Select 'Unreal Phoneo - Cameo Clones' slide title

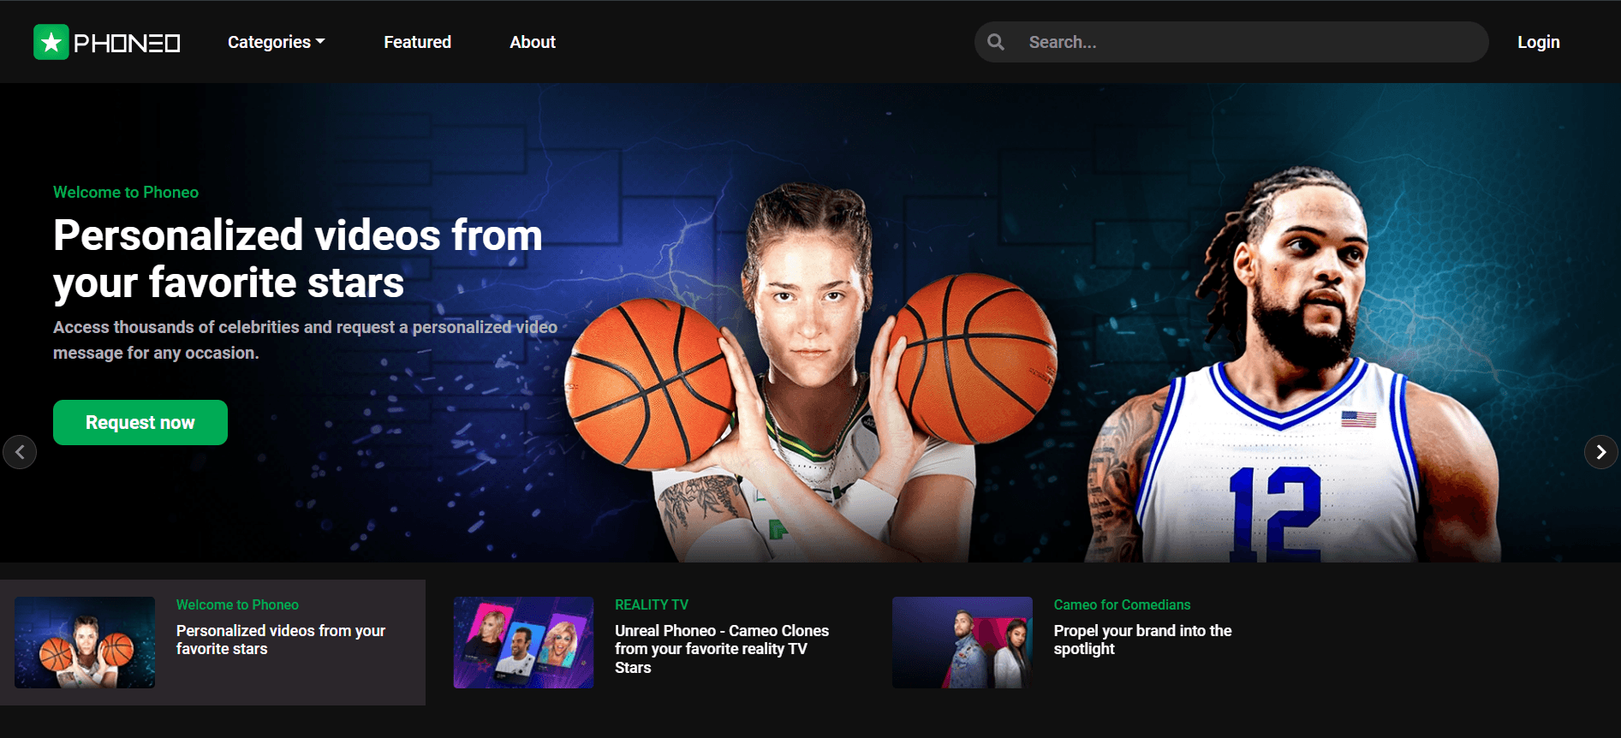(722, 649)
